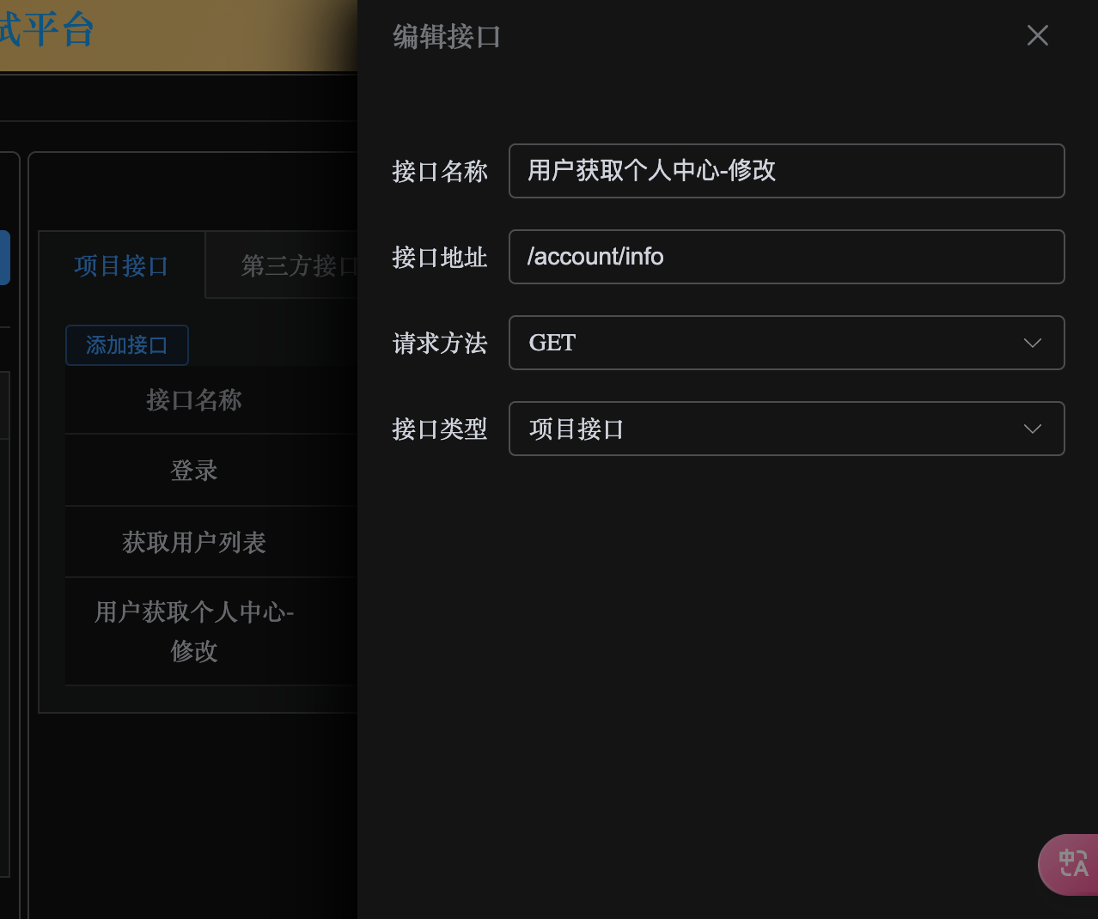Select the 登录 row in table

[211, 471]
